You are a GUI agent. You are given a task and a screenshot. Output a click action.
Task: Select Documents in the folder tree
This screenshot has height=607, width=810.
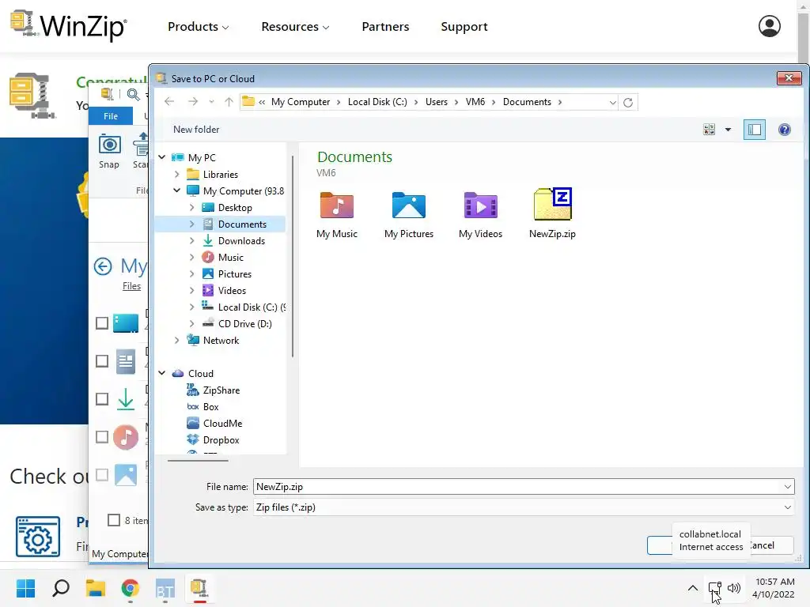(242, 224)
